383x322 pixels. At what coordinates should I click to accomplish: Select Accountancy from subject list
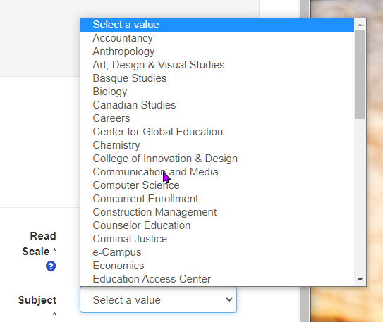point(217,38)
